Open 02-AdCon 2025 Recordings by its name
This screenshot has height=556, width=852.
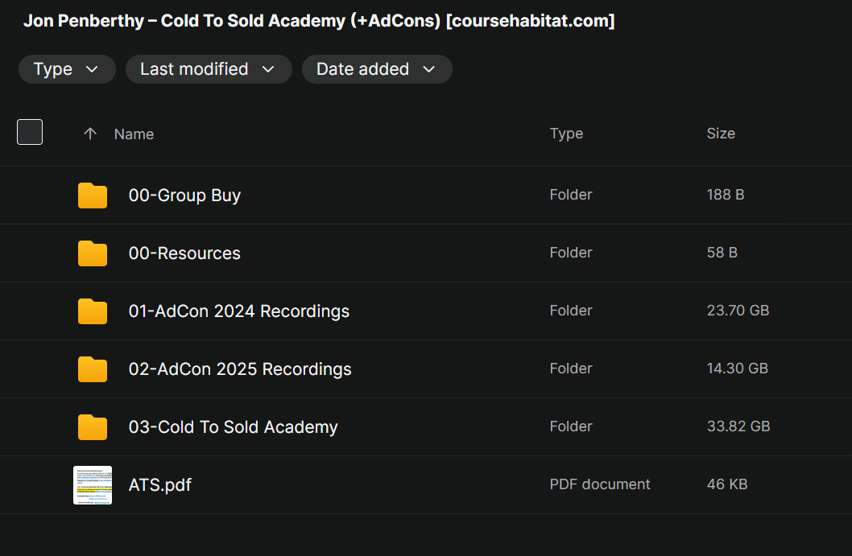click(x=240, y=369)
